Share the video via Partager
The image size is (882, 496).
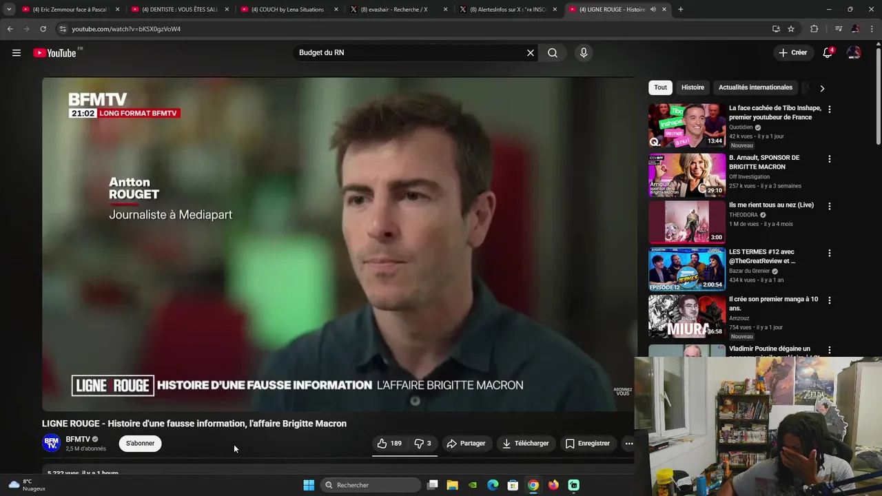pyautogui.click(x=466, y=444)
